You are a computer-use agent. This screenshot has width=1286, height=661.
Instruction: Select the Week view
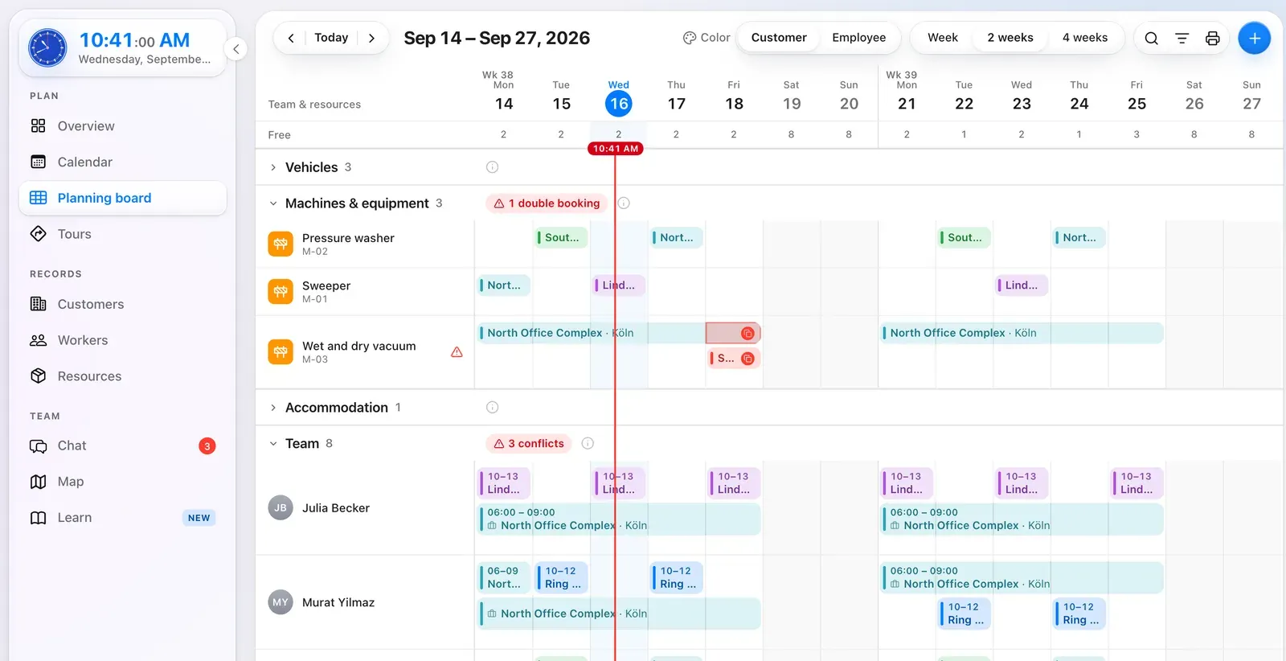(x=942, y=38)
